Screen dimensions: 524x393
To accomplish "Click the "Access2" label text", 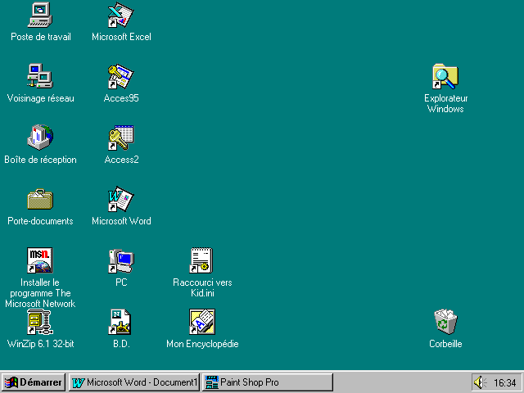I will [x=121, y=160].
